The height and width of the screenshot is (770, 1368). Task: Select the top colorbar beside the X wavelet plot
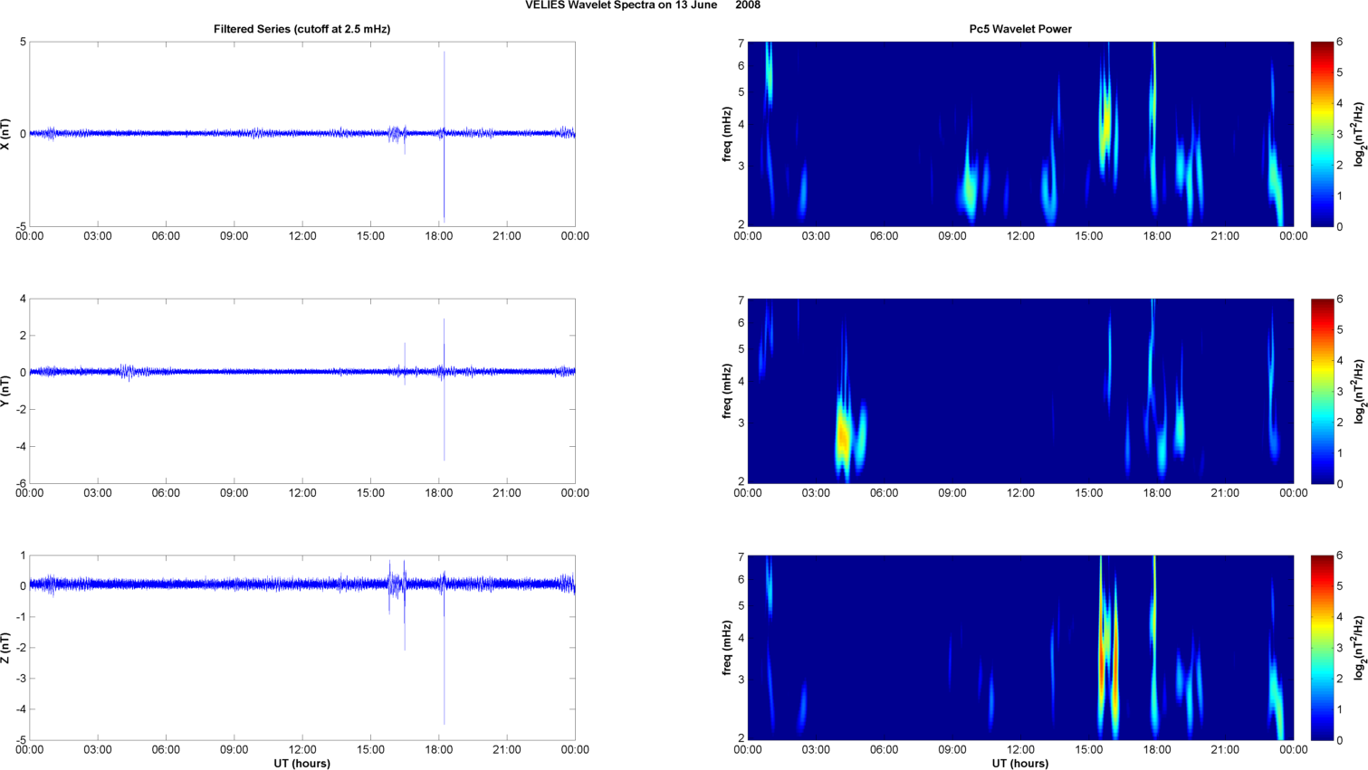coord(1322,134)
